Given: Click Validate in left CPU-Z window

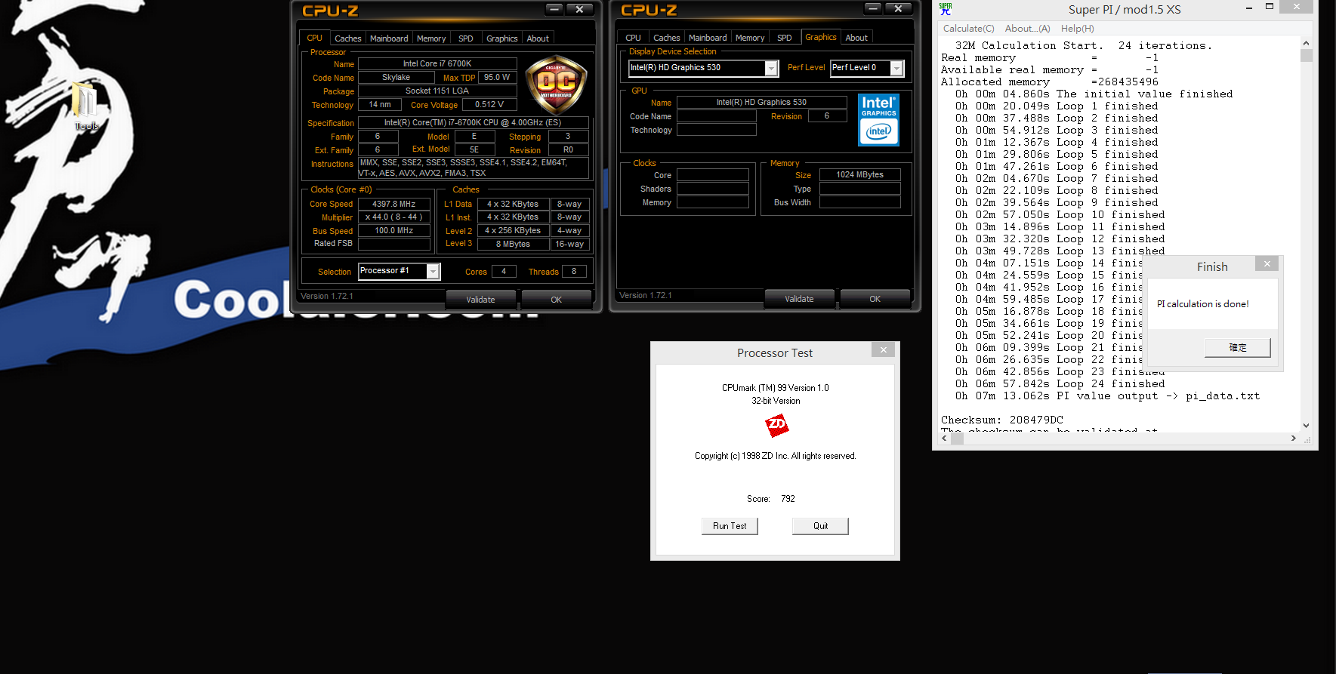Looking at the screenshot, I should (x=480, y=300).
